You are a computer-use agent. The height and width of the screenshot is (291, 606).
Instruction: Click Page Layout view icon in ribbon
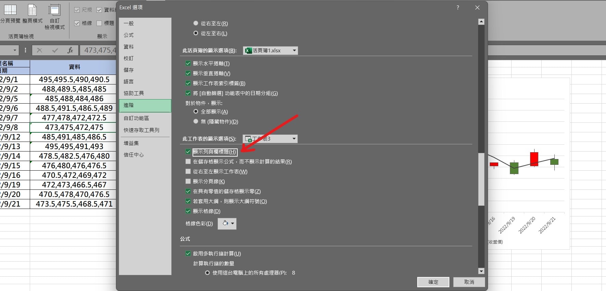pos(32,10)
